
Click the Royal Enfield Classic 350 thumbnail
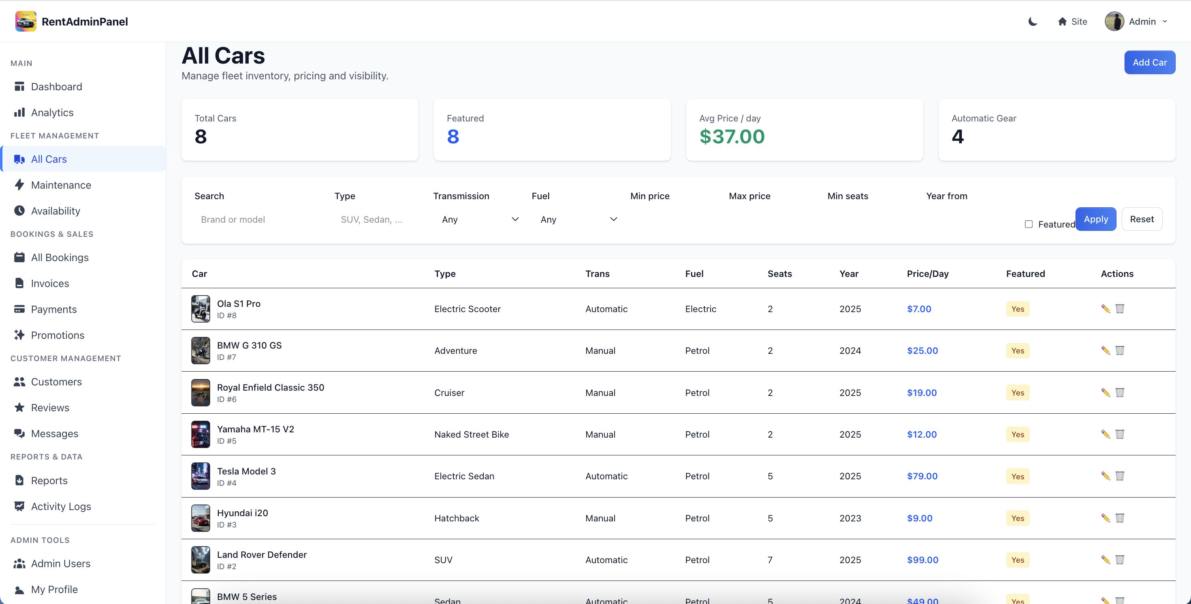coord(201,392)
